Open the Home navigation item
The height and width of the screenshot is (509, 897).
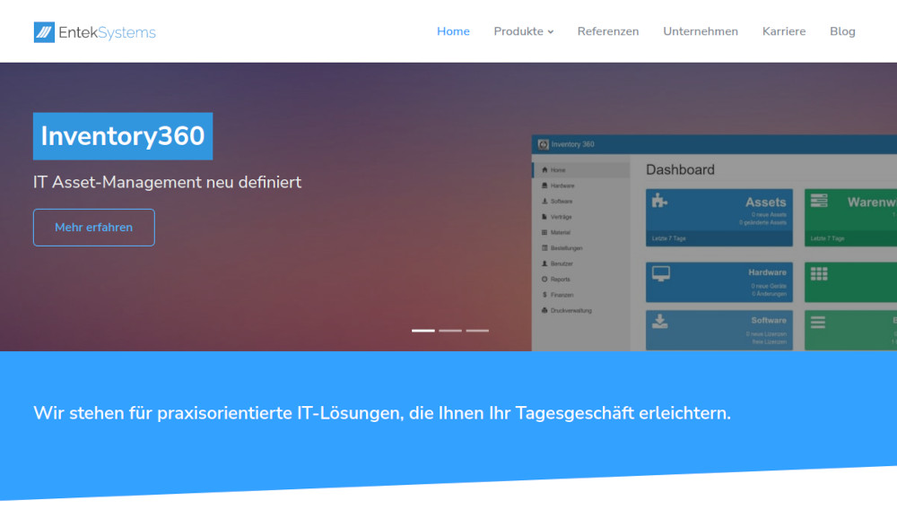[453, 31]
